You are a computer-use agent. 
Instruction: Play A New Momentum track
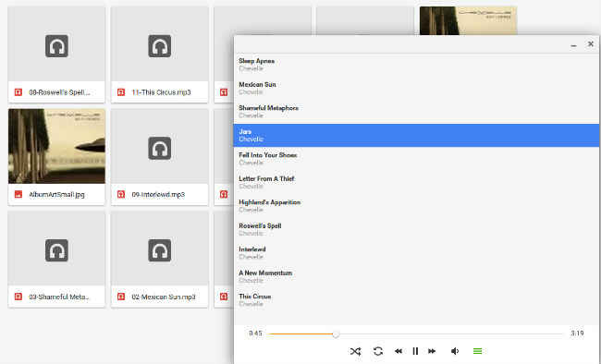[x=416, y=276]
